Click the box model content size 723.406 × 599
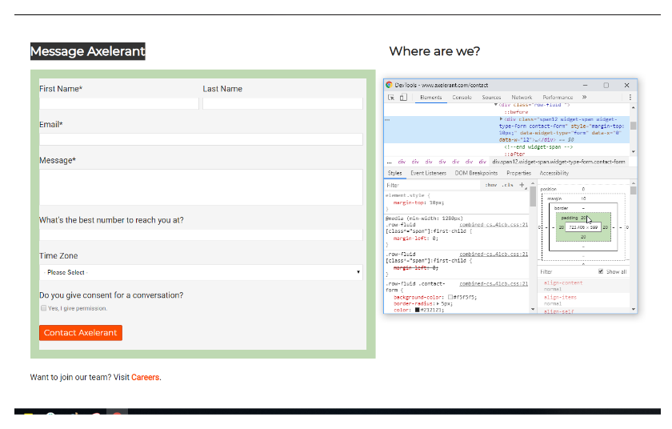The height and width of the screenshot is (429, 672). coord(583,227)
